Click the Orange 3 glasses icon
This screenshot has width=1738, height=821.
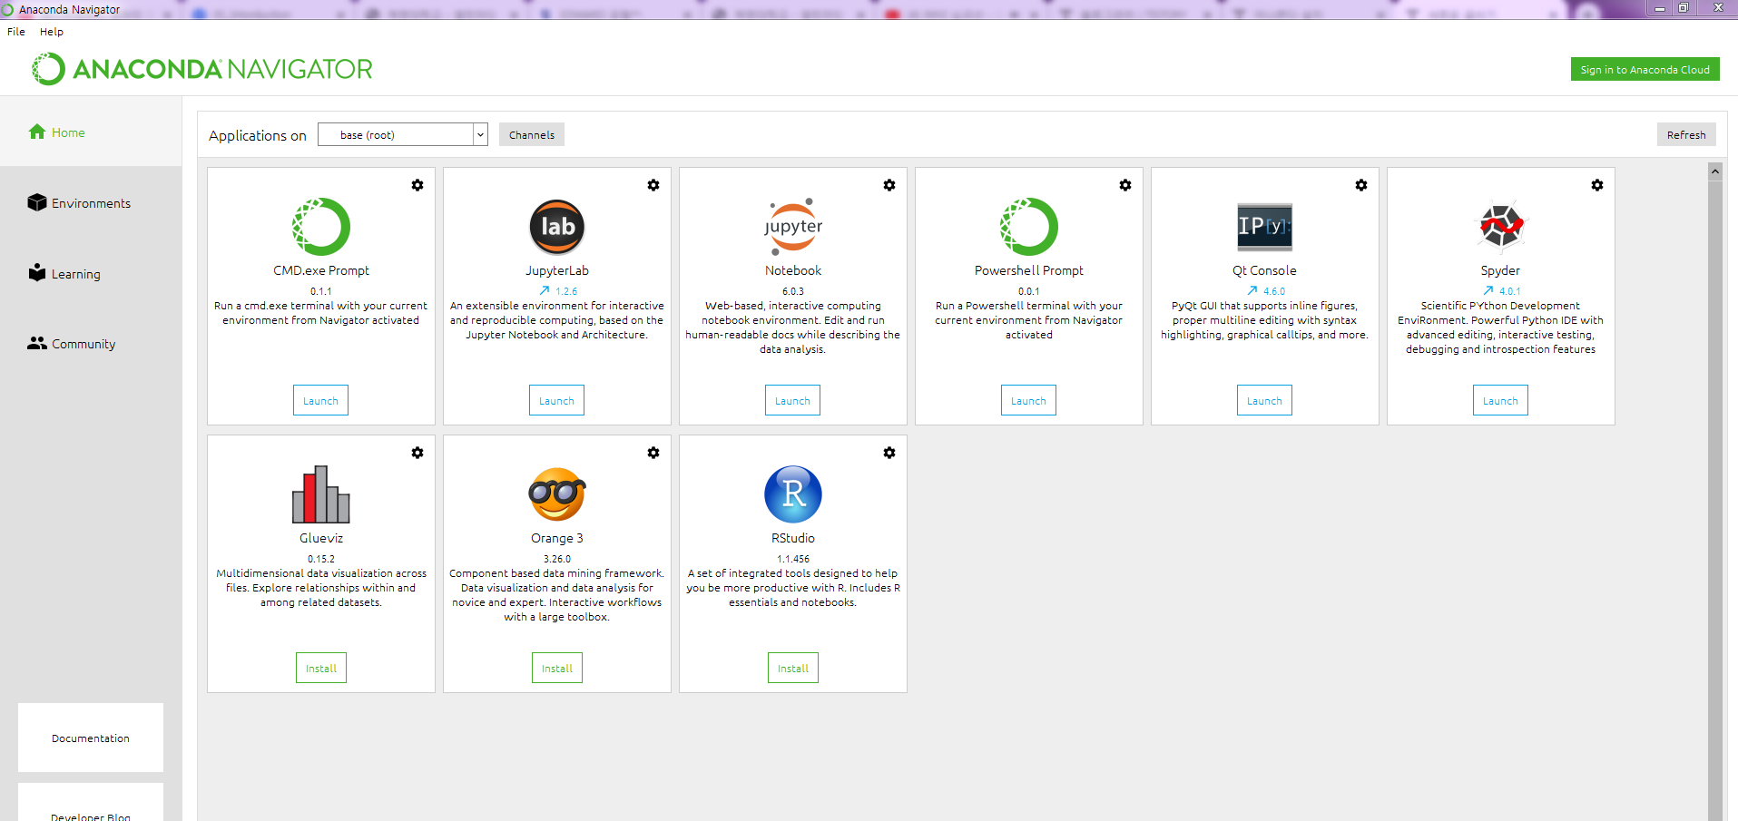point(557,494)
